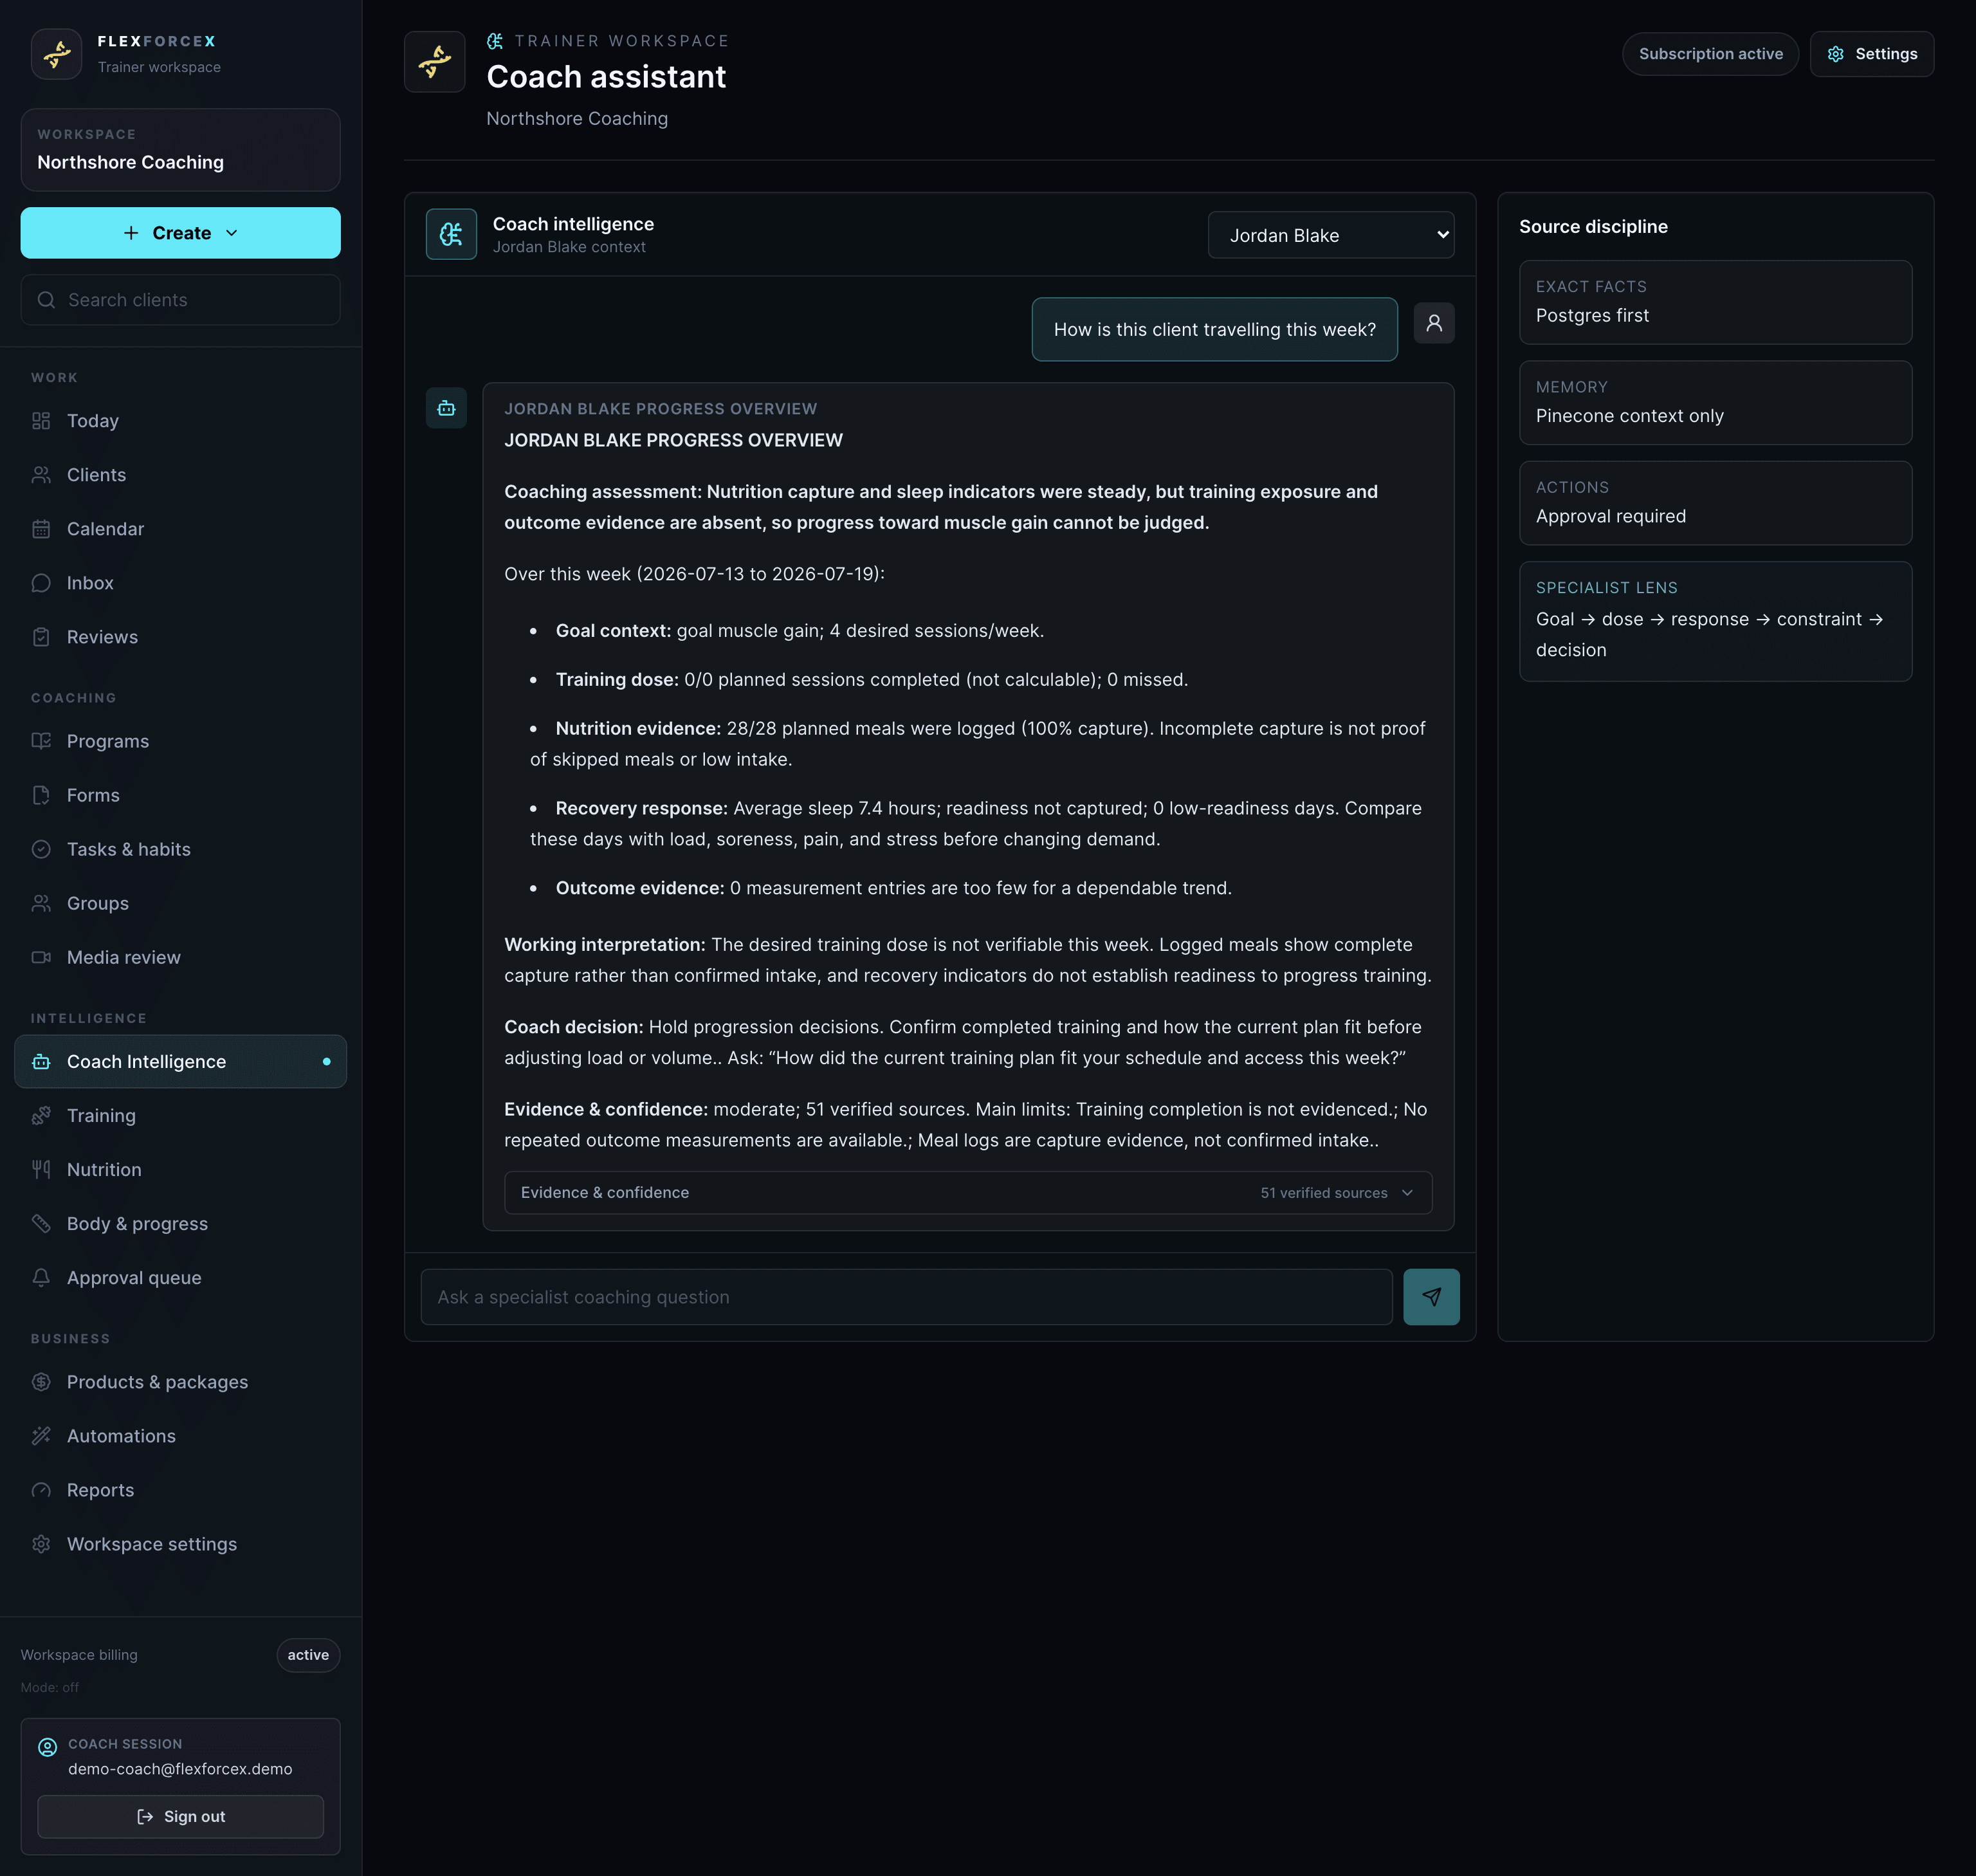Click the 'Mode: off' text

(x=50, y=1687)
